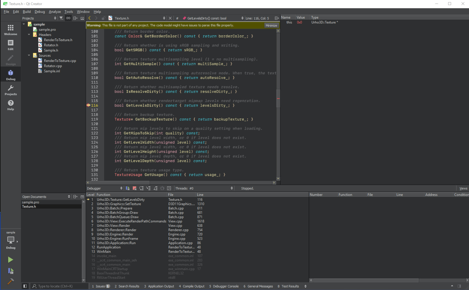Image resolution: width=469 pixels, height=290 pixels.
Task: Click the Line, Col indicator
Action: [257, 18]
